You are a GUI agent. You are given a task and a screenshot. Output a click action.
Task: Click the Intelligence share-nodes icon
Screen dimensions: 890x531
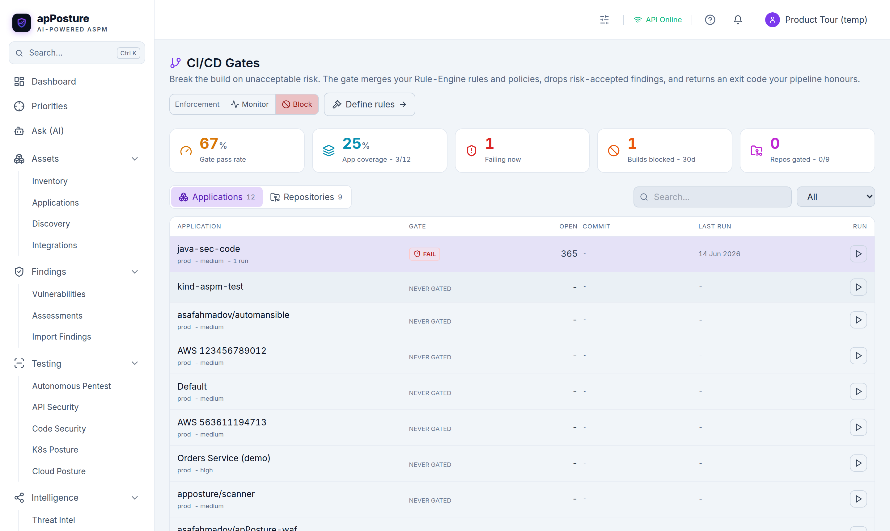[x=19, y=498]
